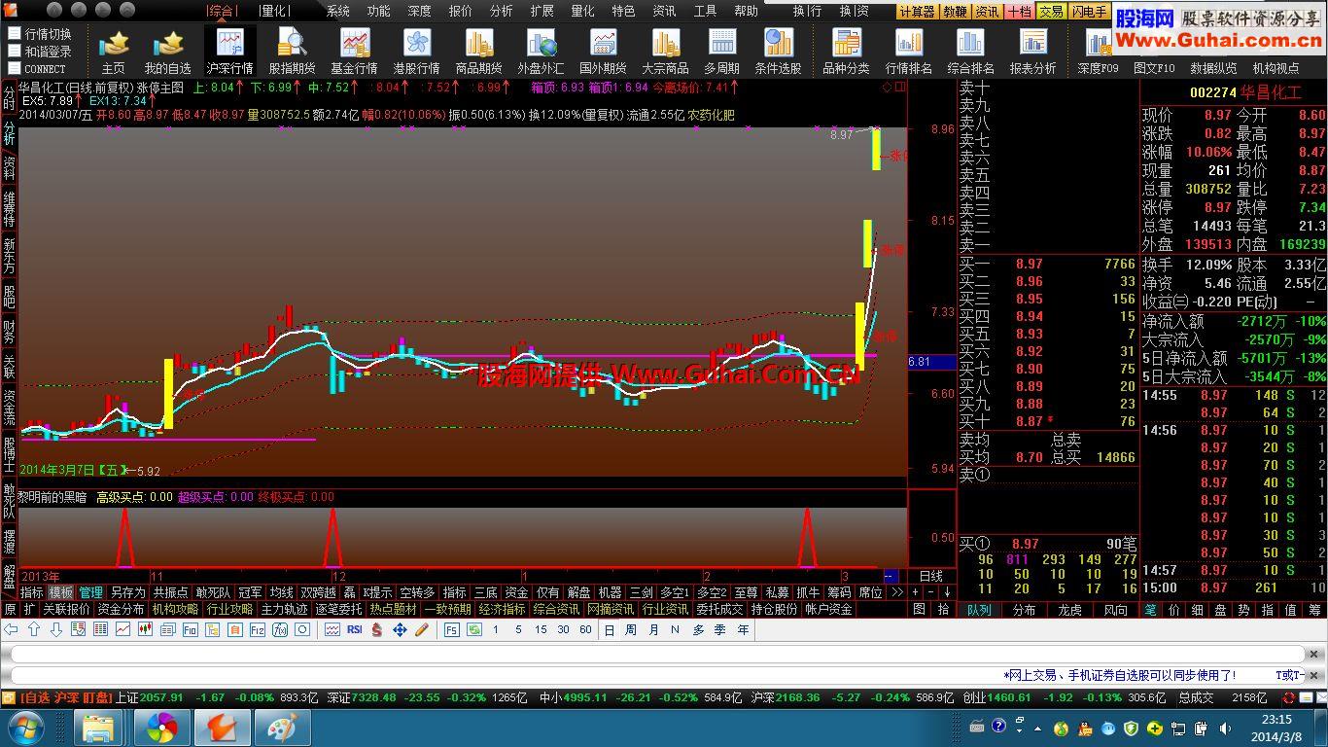Toggle the CONNECT checkbox
This screenshot has height=747, width=1328.
click(15, 68)
